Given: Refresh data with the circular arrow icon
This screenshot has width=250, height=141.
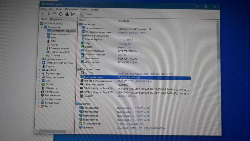Looking at the screenshot, I should pos(61,14).
